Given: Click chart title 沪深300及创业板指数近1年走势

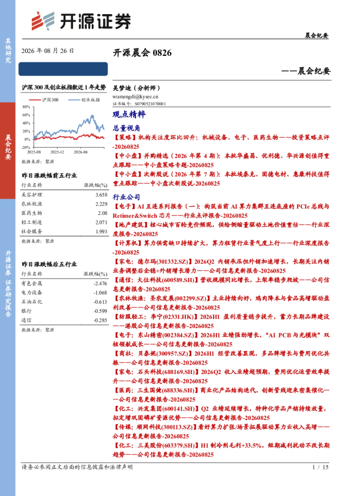Looking at the screenshot, I should point(64,87).
